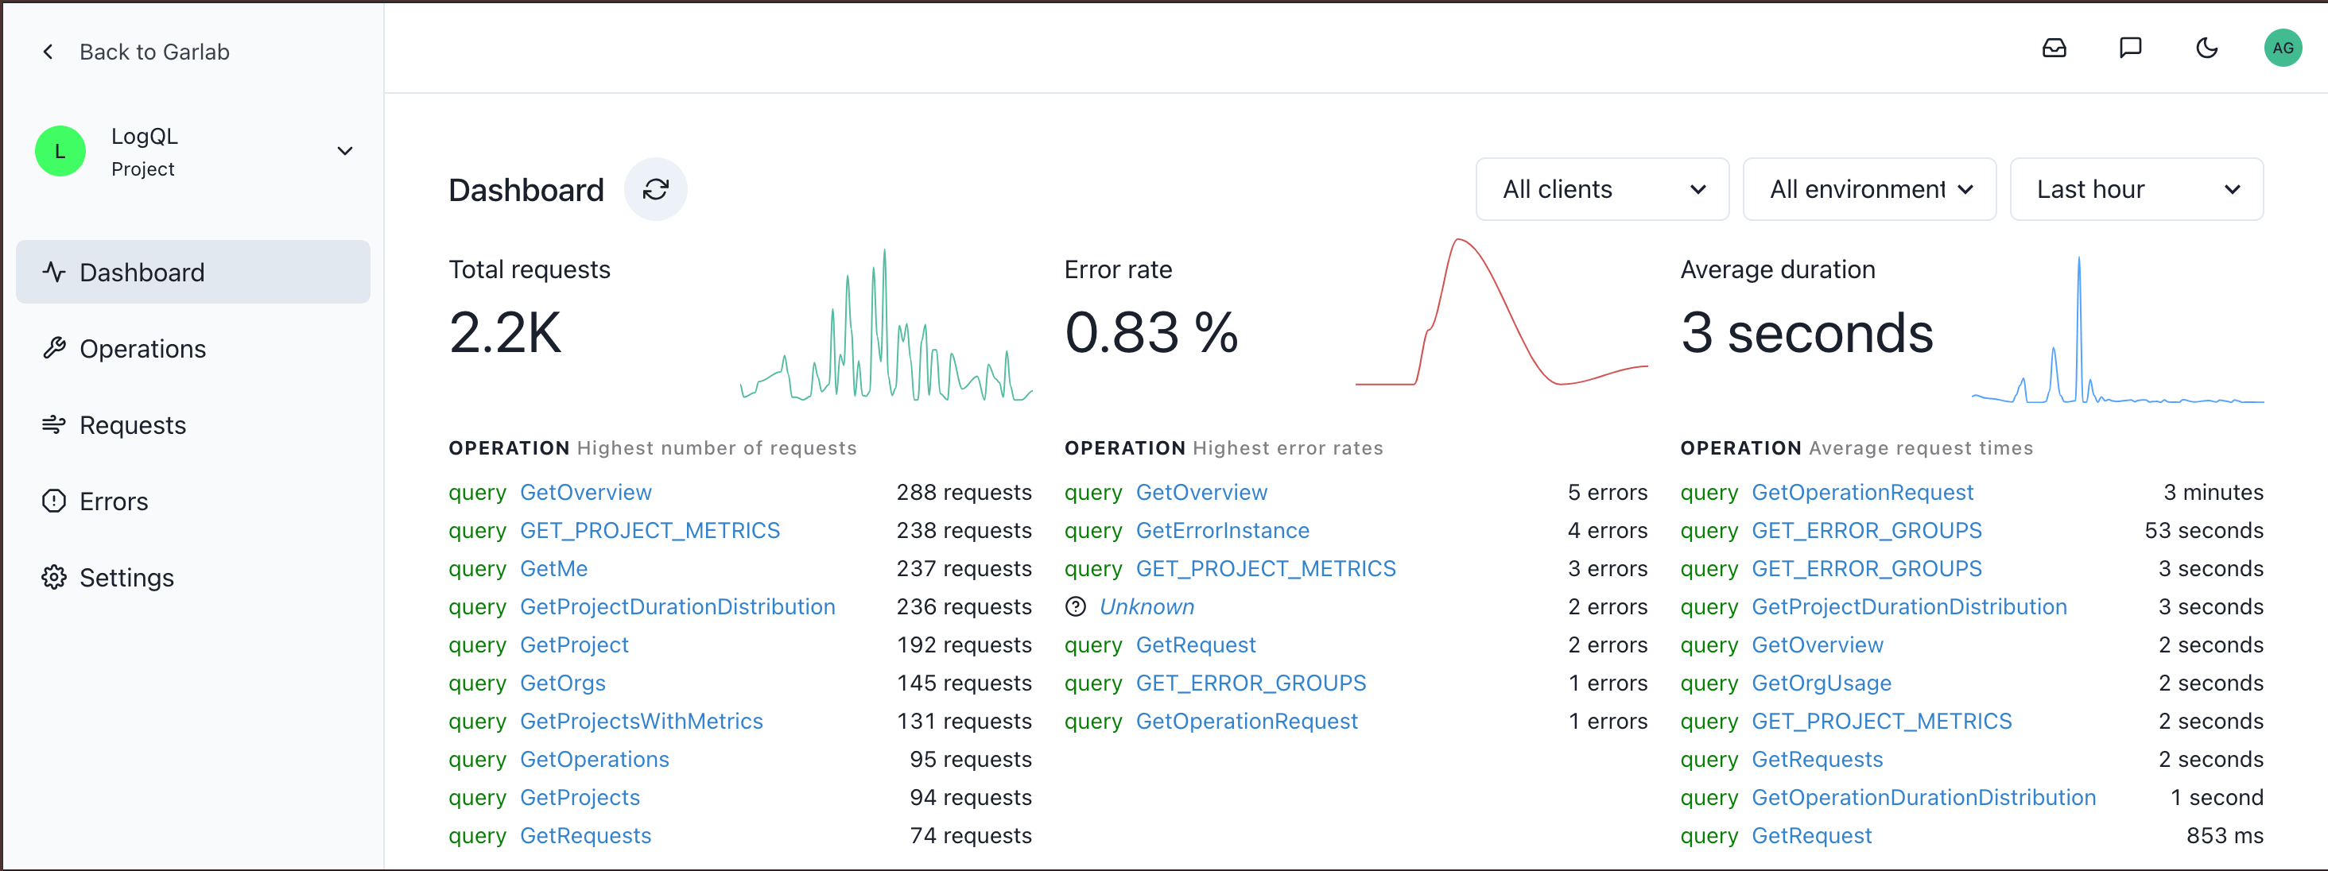Click GET_PROJECT_METRICS under highest requests

(650, 530)
